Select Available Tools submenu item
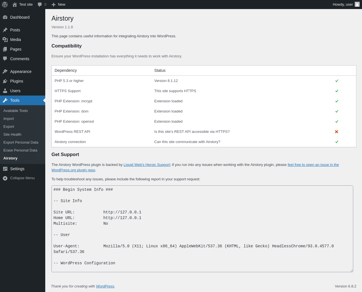 (x=16, y=111)
